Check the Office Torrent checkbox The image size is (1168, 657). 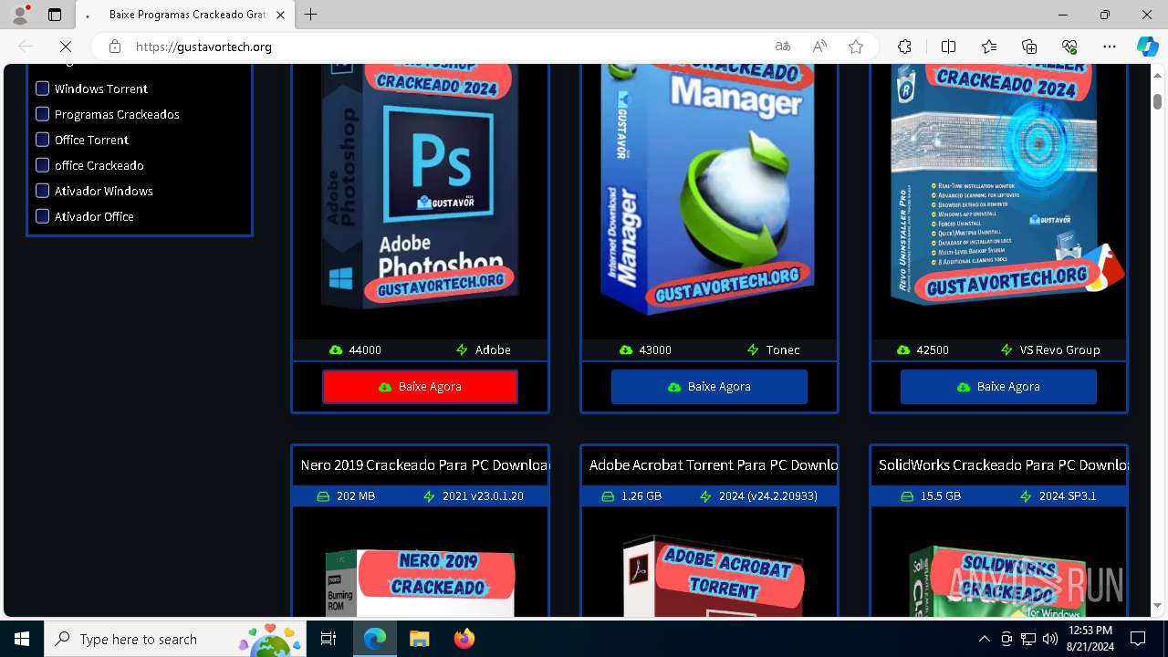pos(42,140)
